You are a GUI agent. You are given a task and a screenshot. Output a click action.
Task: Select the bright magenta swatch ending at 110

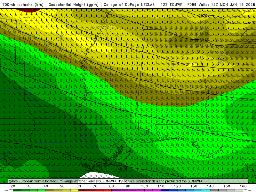157,190
